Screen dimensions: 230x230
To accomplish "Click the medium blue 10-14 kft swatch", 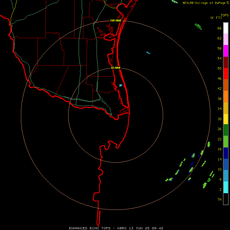I will [226, 164].
